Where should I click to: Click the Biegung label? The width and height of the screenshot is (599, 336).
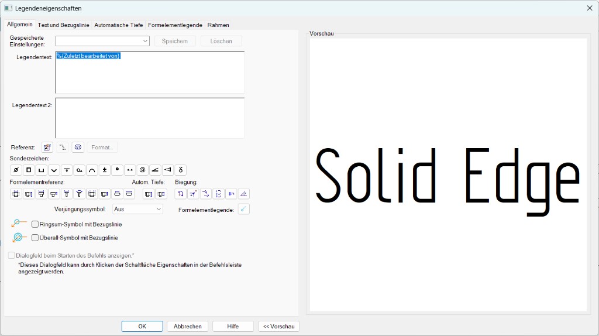click(x=186, y=182)
